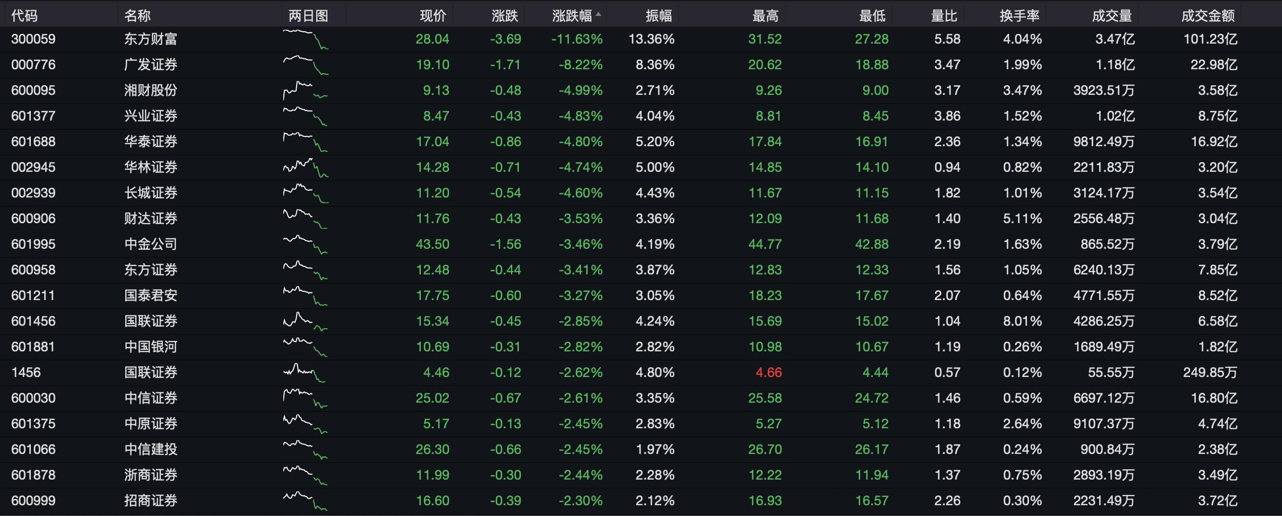Viewport: 1282px width, 516px height.
Task: Select stock code 601377
Action: pos(33,116)
